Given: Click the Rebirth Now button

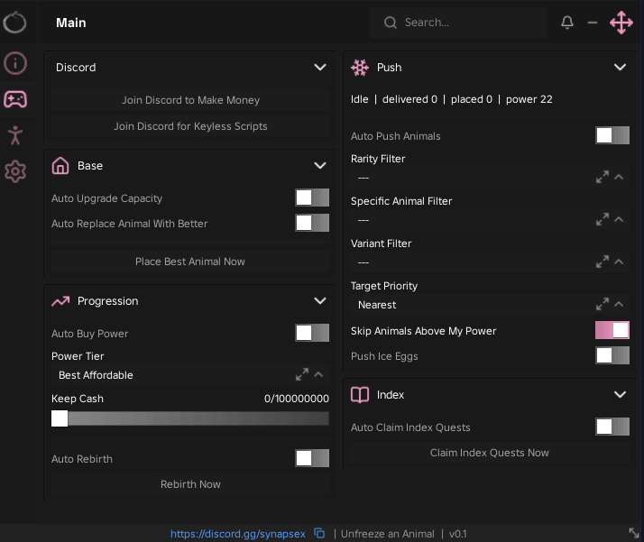Looking at the screenshot, I should (190, 484).
